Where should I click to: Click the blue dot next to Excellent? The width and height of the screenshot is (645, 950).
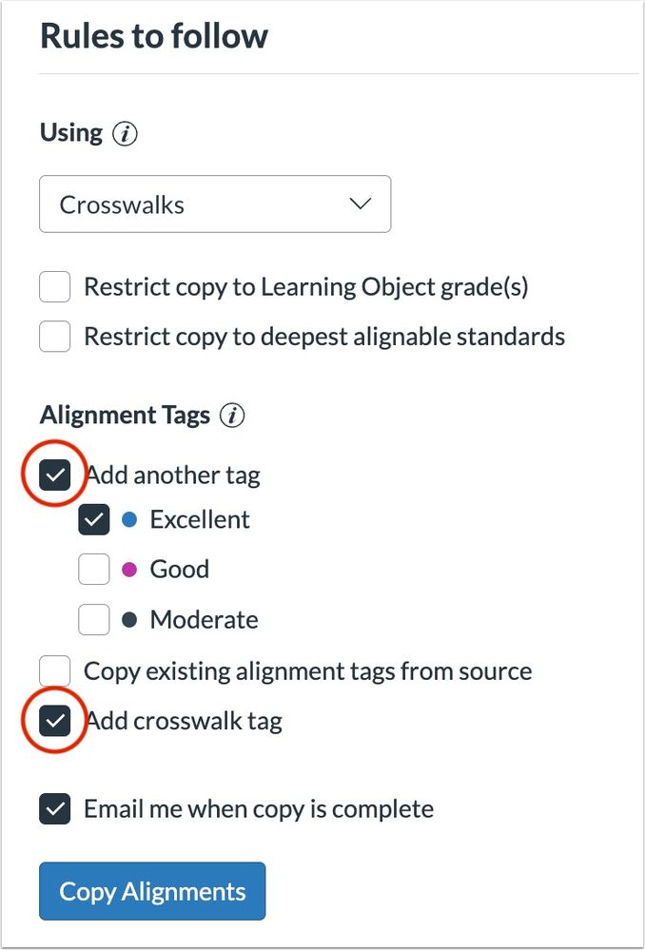[129, 520]
